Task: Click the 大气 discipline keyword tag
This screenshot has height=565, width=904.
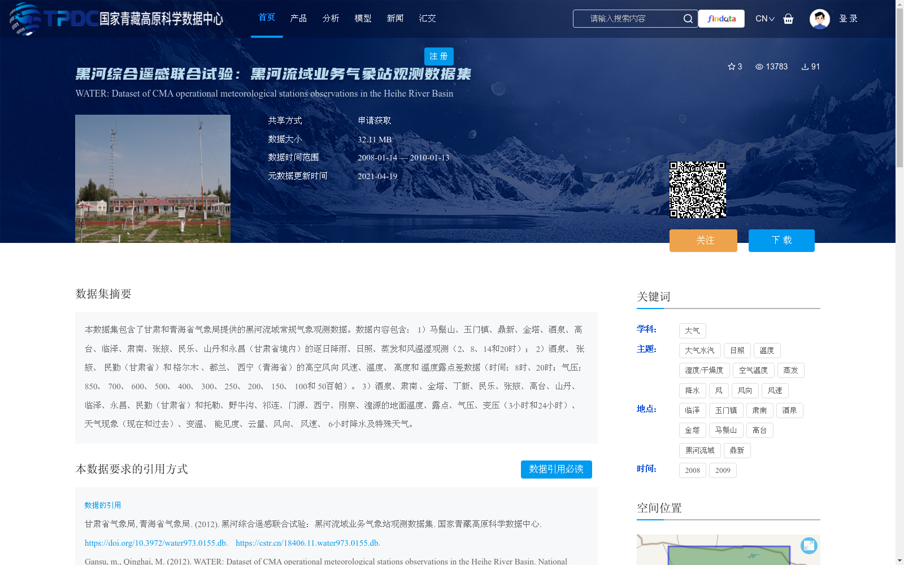Action: (693, 331)
